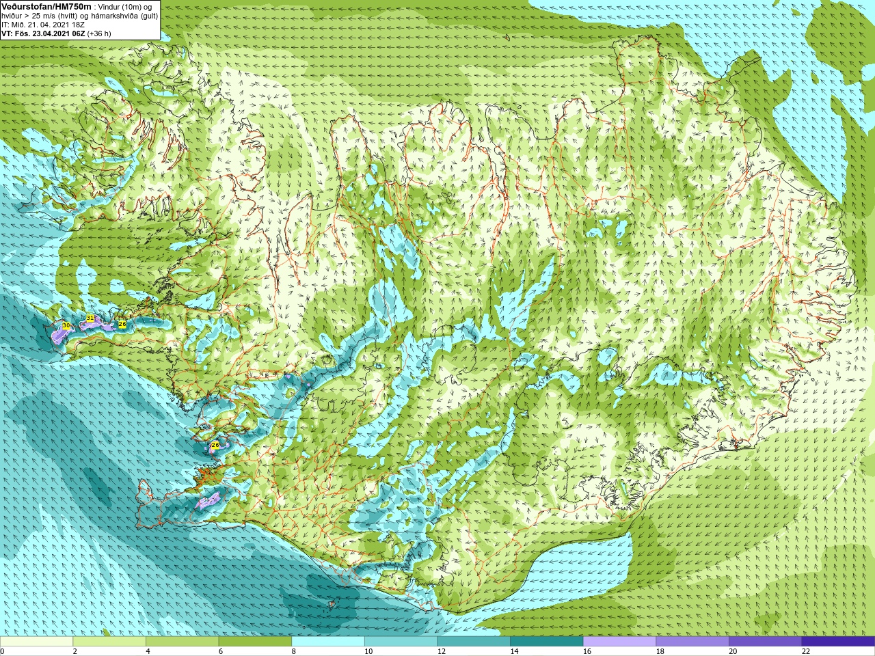Click the legend scale number 2
The image size is (875, 656).
click(75, 651)
